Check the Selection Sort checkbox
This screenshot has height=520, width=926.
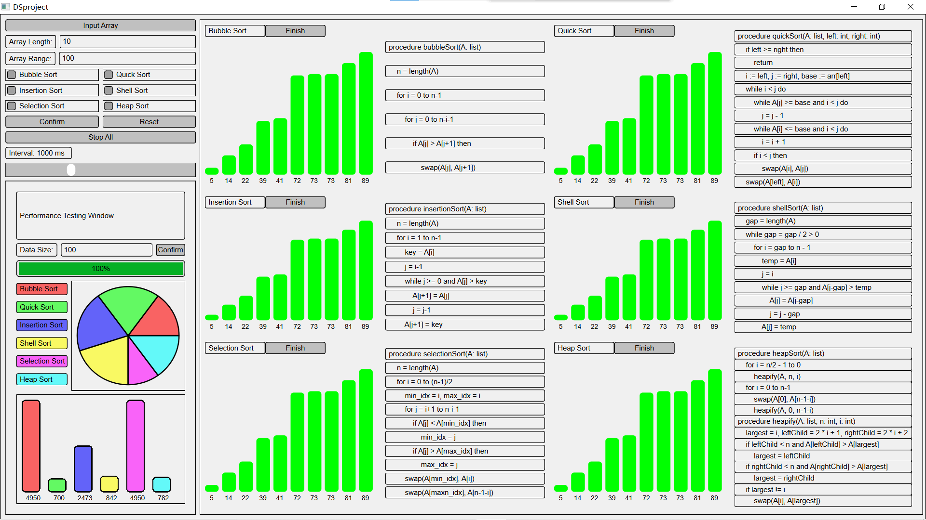(12, 106)
